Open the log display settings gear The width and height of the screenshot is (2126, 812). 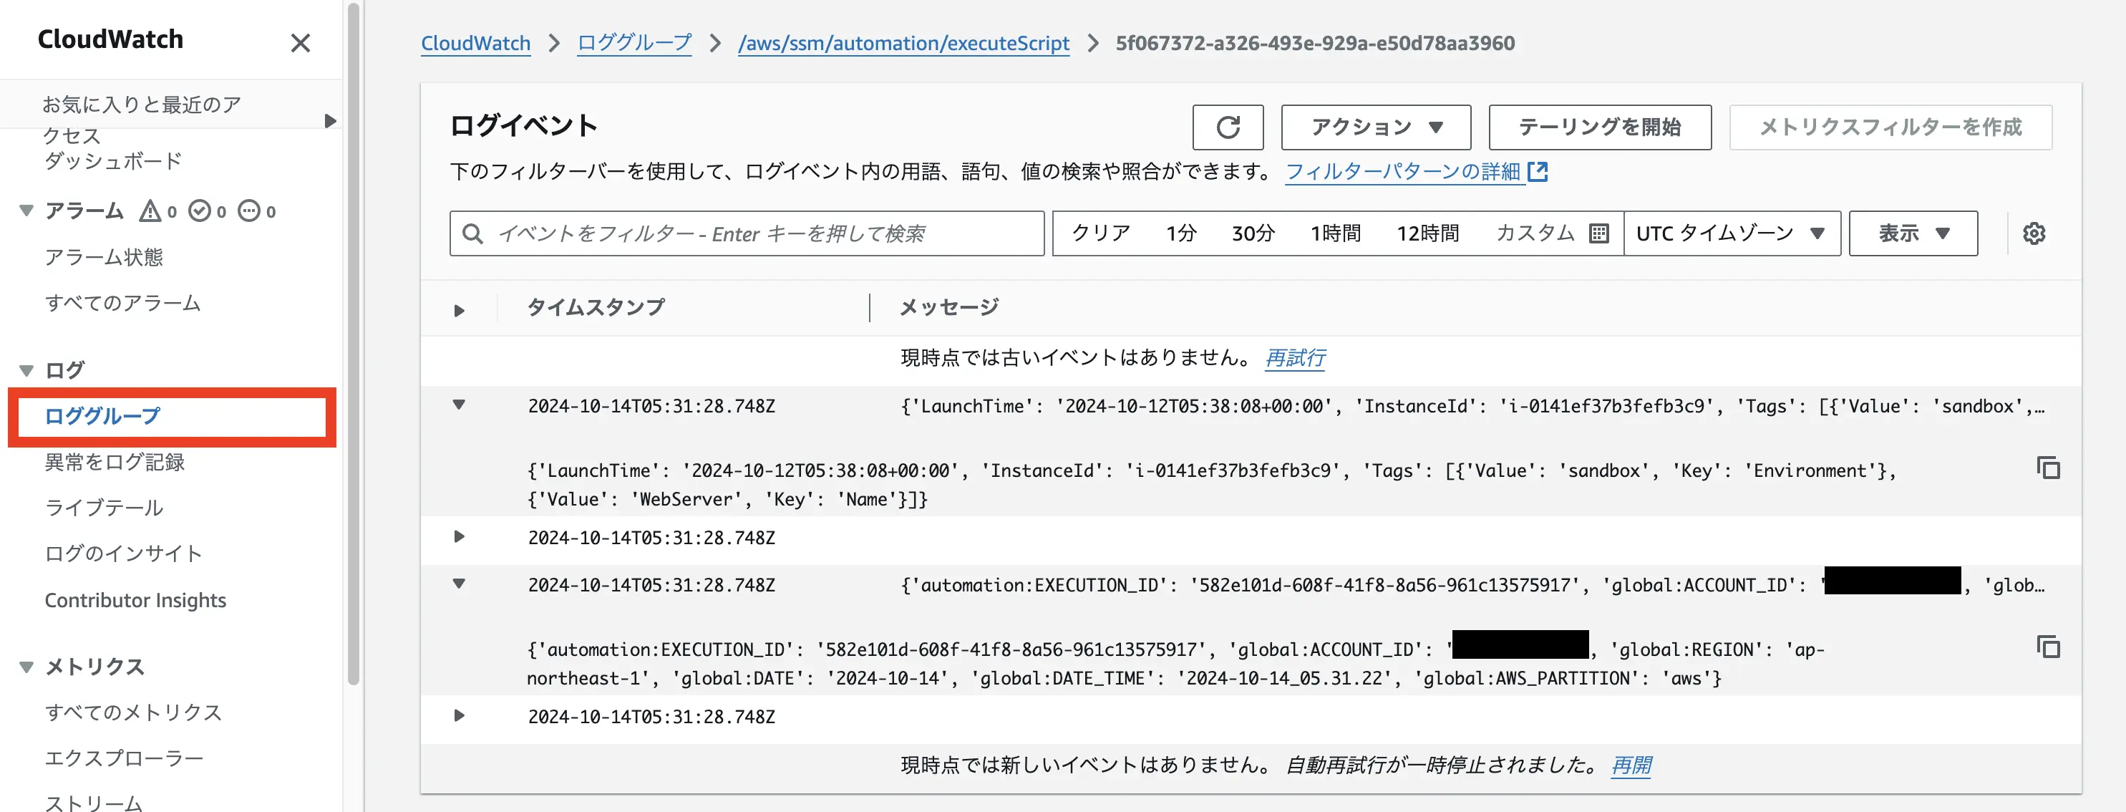(x=2035, y=233)
